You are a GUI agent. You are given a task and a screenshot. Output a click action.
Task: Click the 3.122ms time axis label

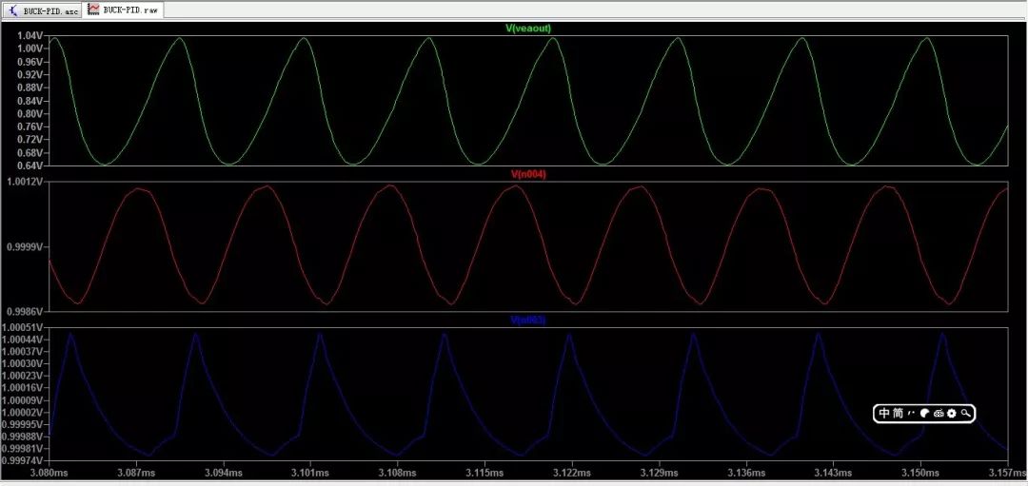[x=572, y=473]
